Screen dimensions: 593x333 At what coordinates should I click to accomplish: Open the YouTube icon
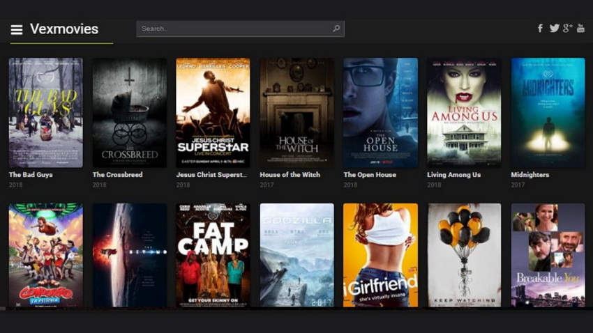pos(580,29)
